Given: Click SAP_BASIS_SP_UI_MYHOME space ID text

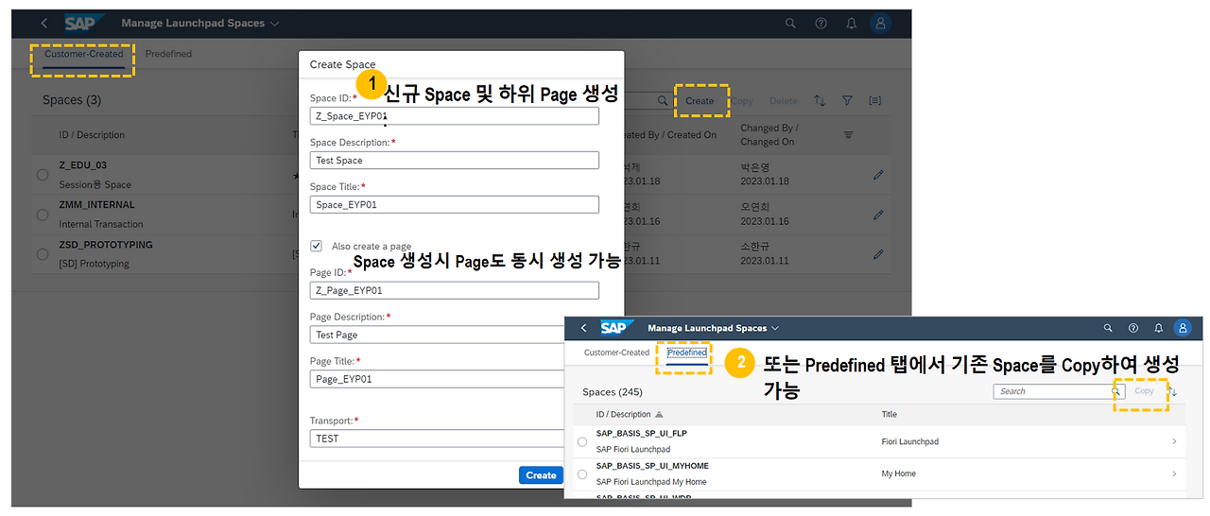Looking at the screenshot, I should click(652, 466).
